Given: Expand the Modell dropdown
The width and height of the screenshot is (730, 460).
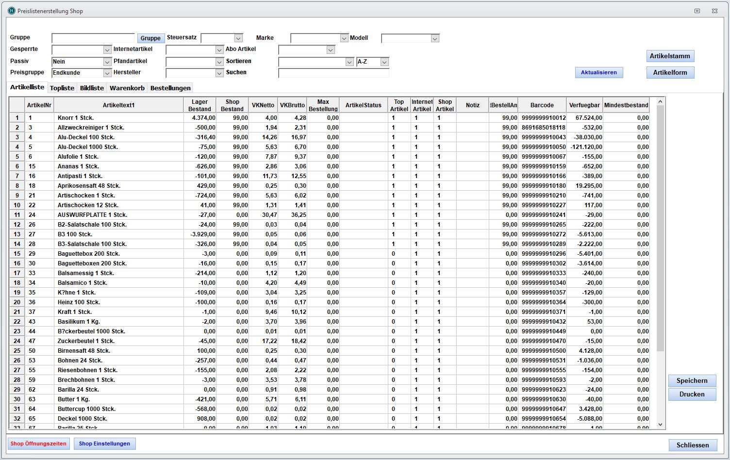Looking at the screenshot, I should click(x=435, y=38).
